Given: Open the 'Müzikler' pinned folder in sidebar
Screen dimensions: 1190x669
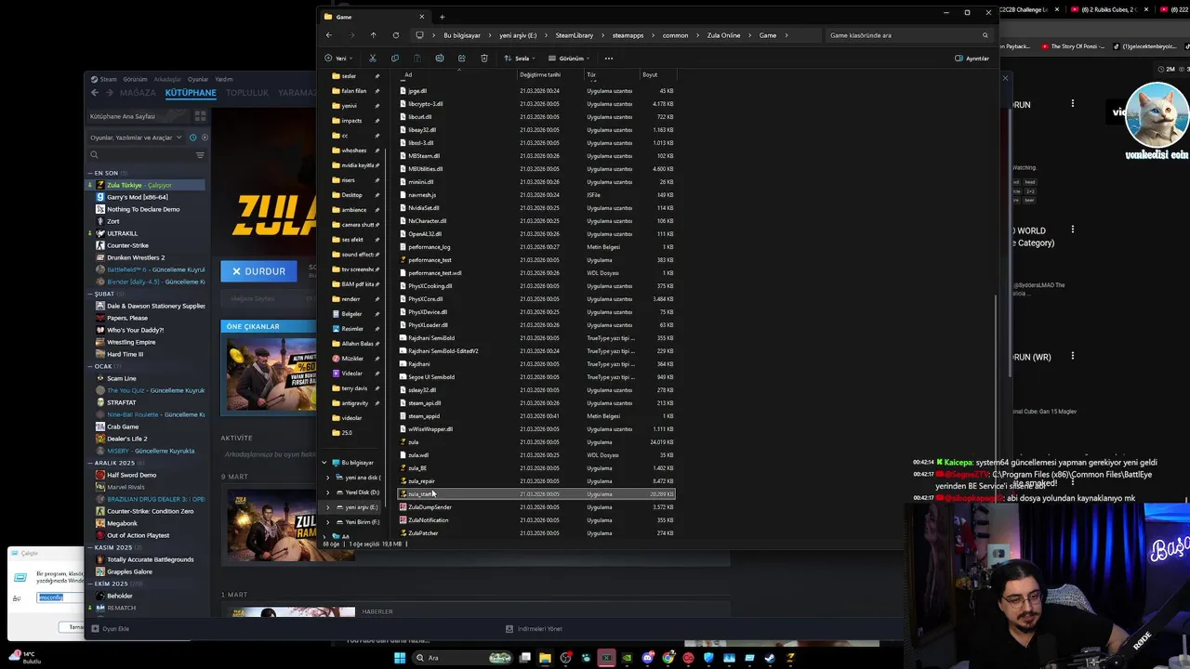Looking at the screenshot, I should (352, 359).
